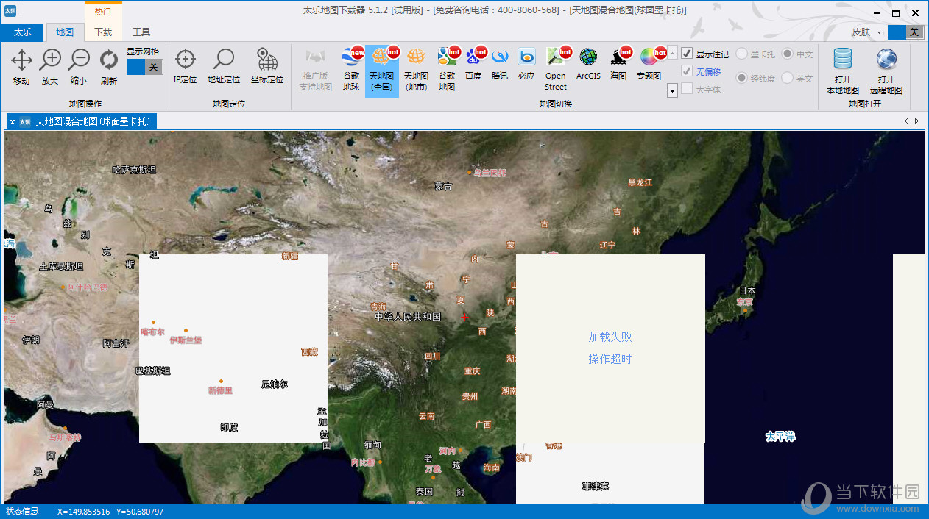Select the 移动 pan tool
Viewport: 929px width, 519px height.
[x=21, y=67]
